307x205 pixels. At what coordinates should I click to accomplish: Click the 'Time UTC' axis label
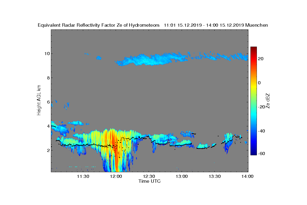coord(150,181)
